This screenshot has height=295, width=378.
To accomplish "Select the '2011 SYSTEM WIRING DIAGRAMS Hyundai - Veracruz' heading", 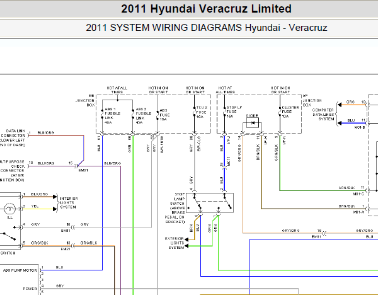I will (207, 28).
